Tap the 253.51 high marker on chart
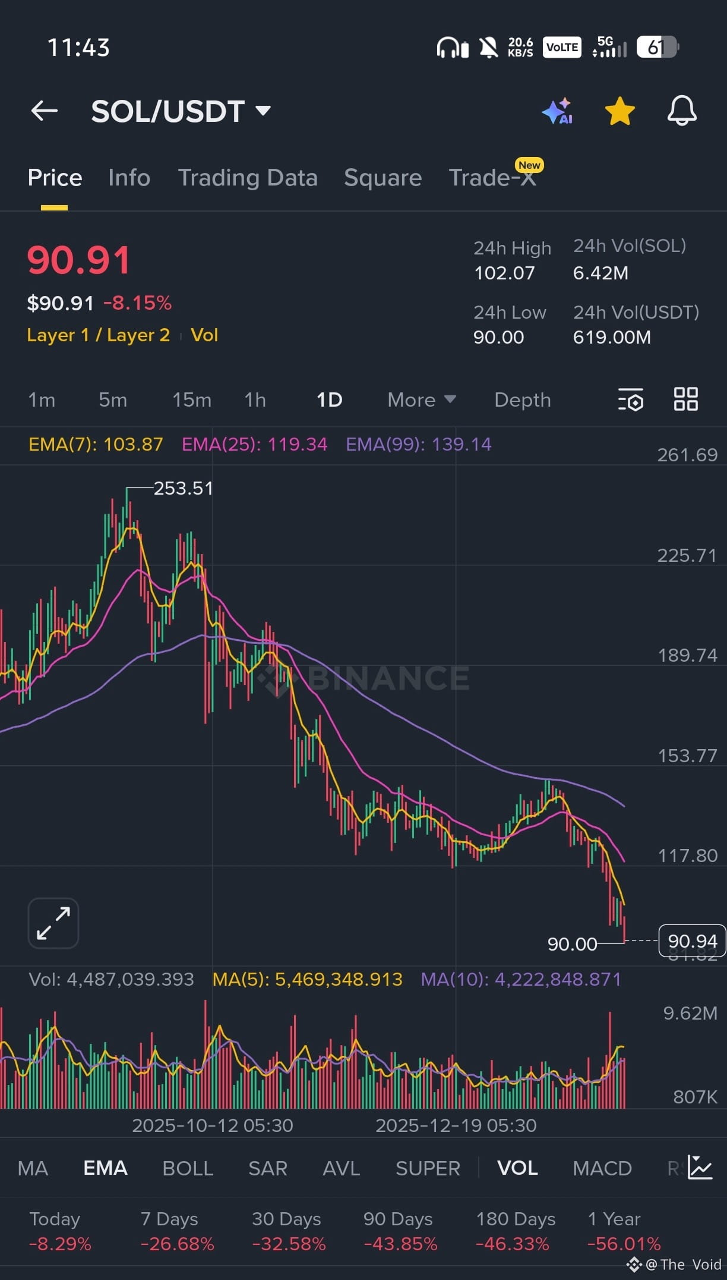The height and width of the screenshot is (1280, 727). [x=184, y=488]
